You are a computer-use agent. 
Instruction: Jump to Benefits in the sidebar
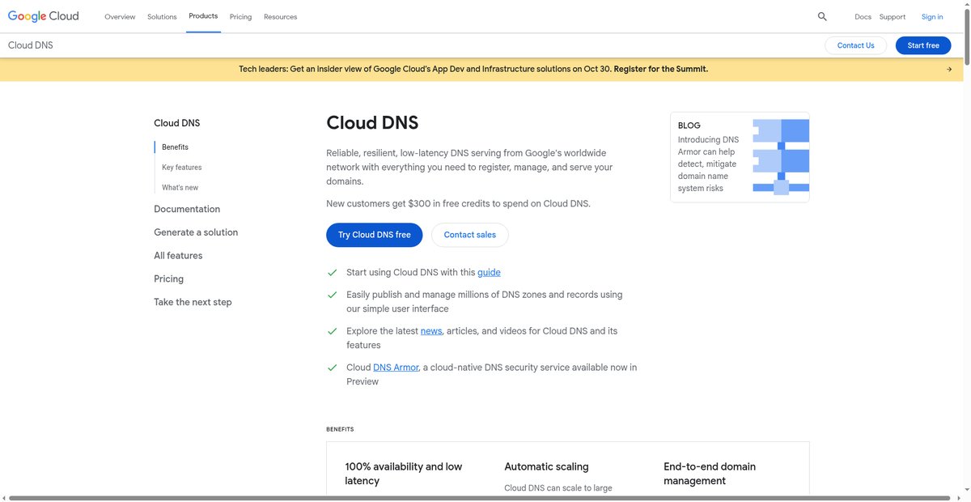[175, 147]
